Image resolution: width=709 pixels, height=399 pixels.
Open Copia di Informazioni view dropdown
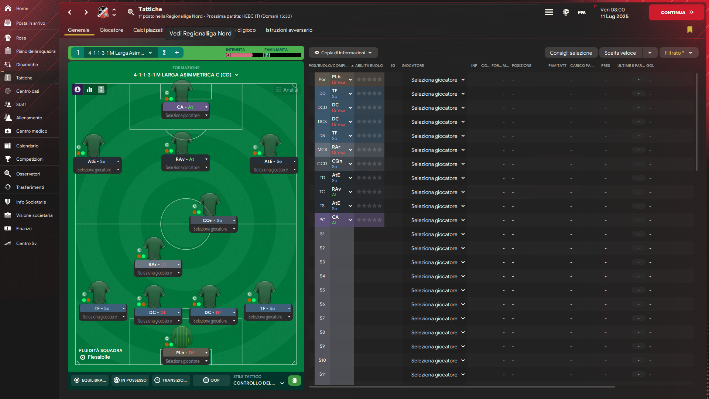(x=343, y=52)
